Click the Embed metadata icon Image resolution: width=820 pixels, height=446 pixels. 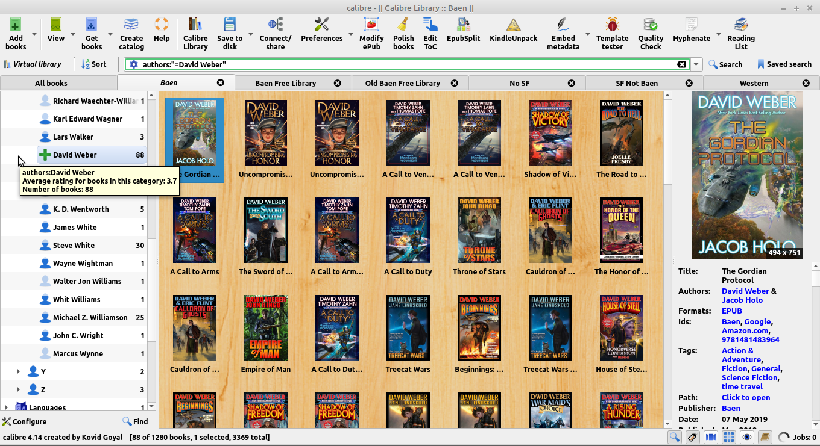tap(563, 25)
